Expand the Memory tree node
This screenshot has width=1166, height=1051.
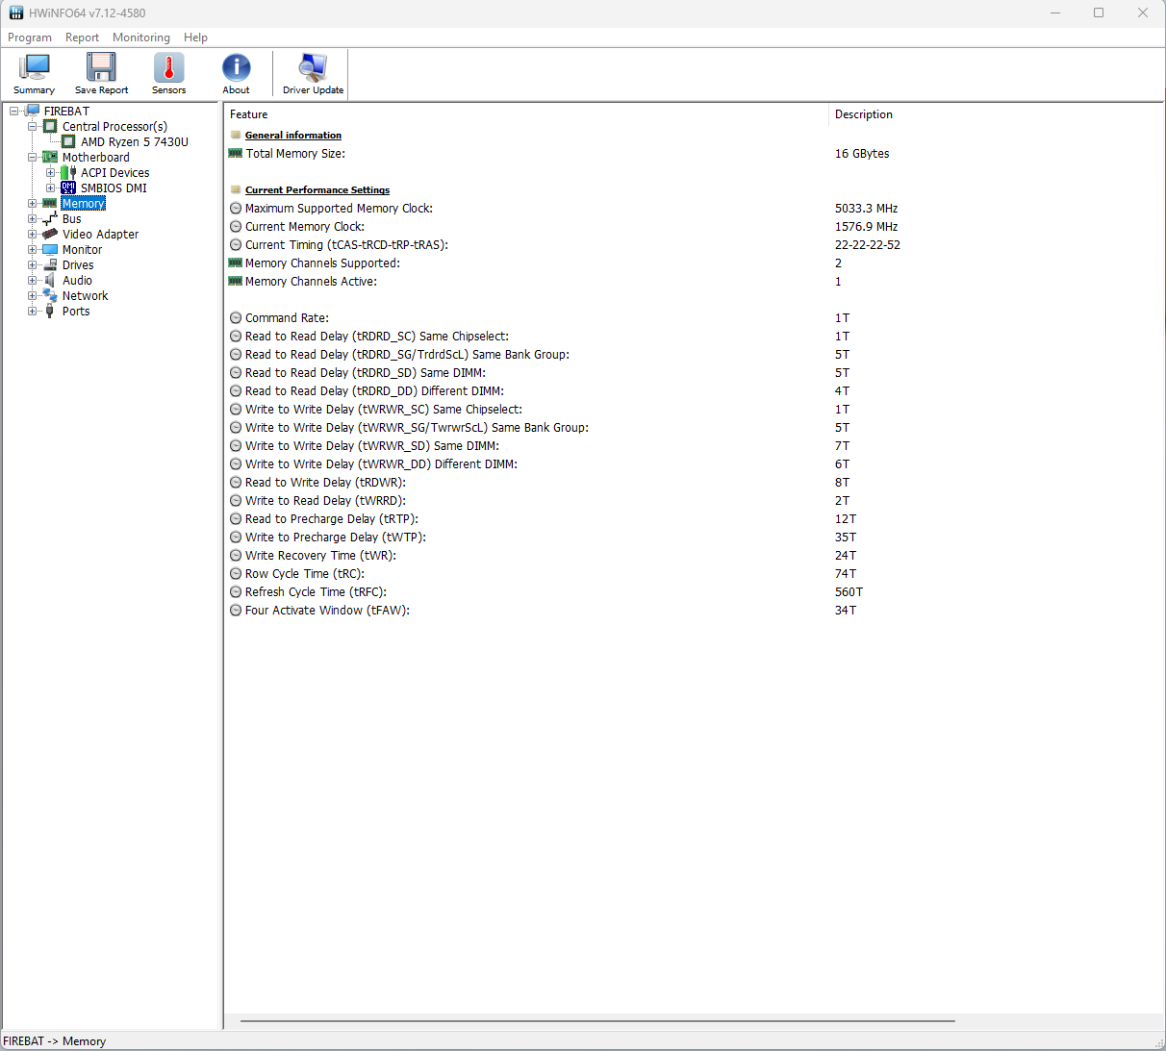pyautogui.click(x=32, y=203)
